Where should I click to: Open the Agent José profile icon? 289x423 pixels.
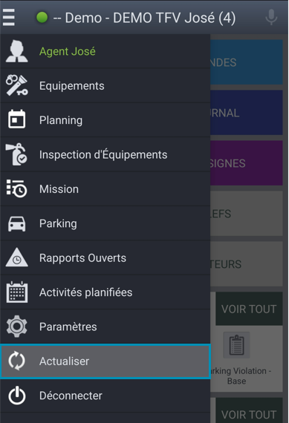17,51
